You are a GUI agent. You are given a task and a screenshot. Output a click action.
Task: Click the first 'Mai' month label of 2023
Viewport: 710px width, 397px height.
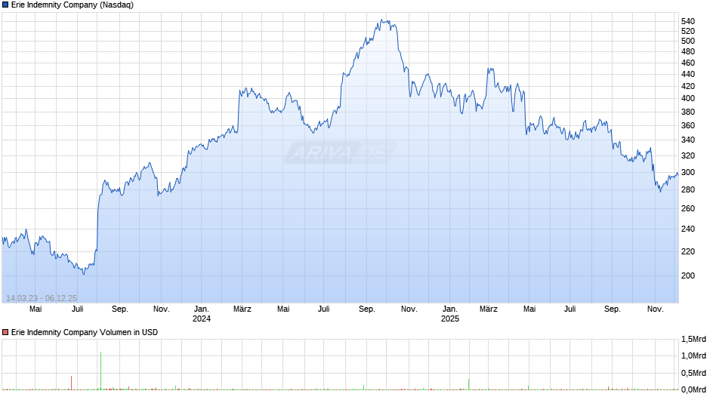35,309
